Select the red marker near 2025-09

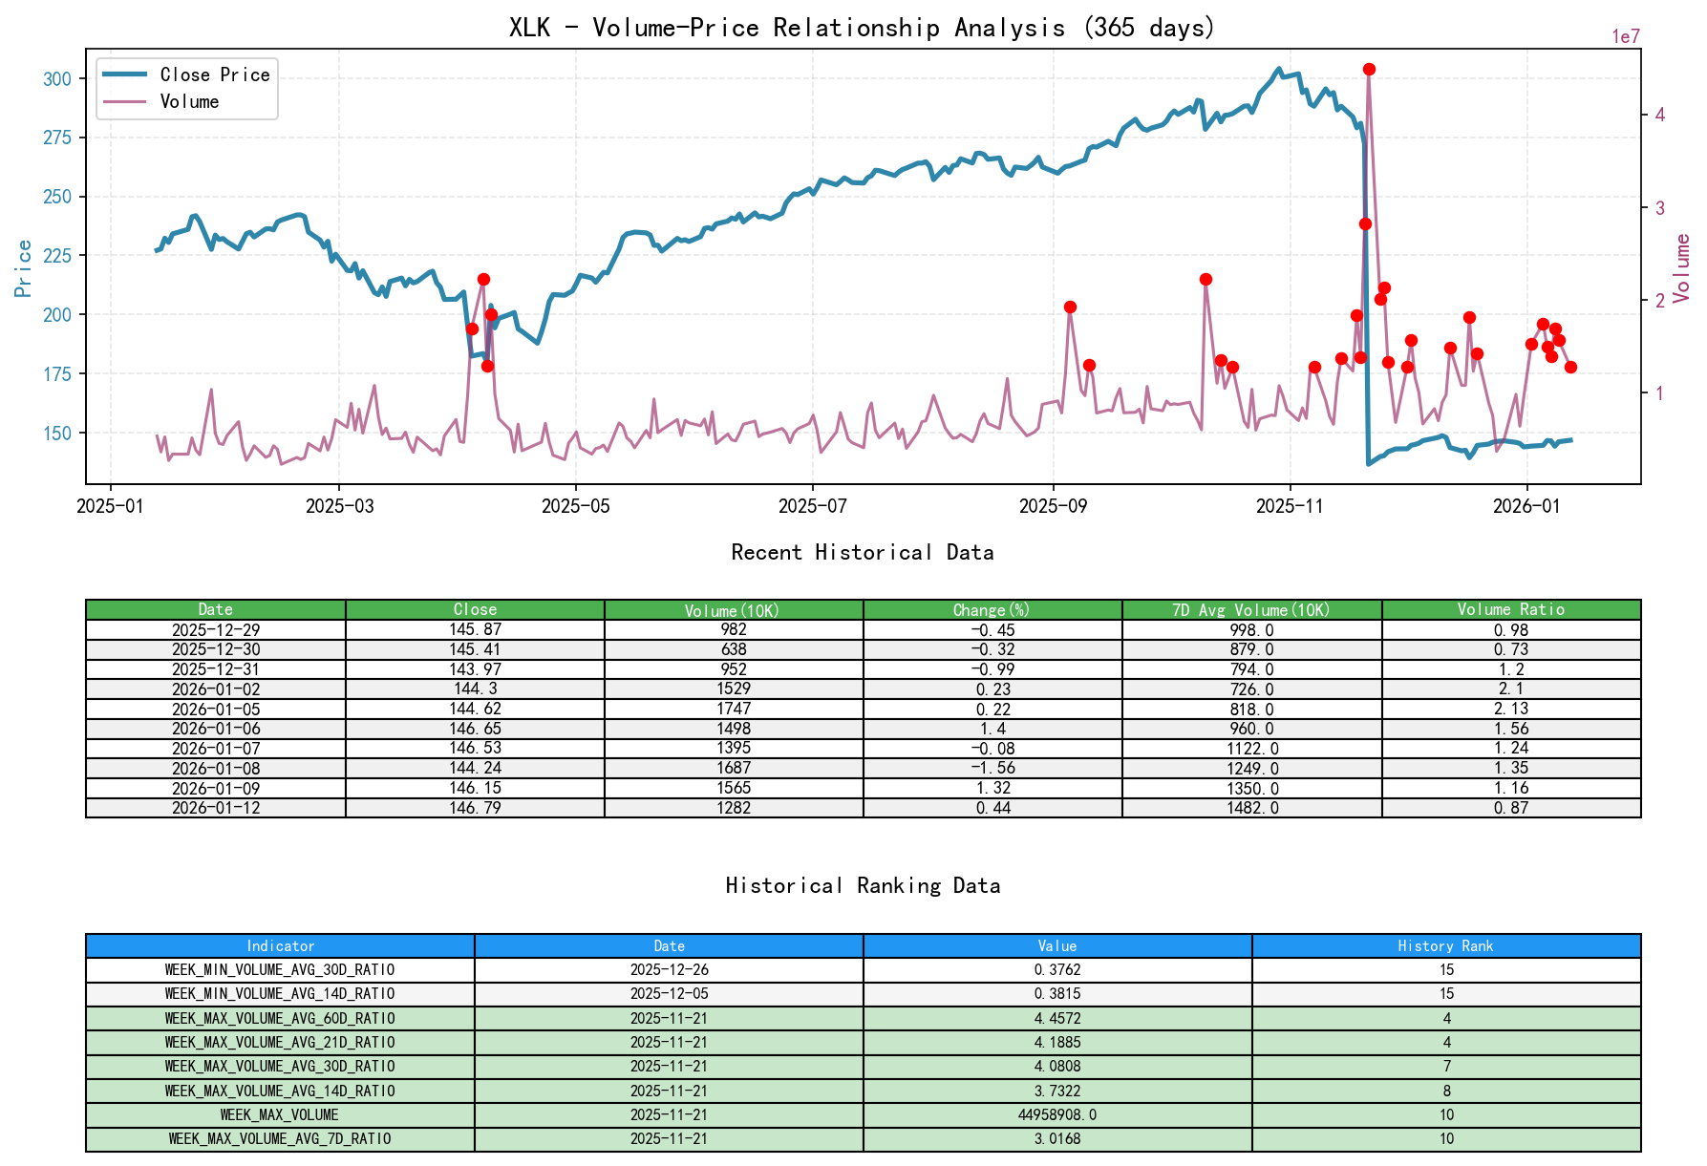coord(1071,307)
